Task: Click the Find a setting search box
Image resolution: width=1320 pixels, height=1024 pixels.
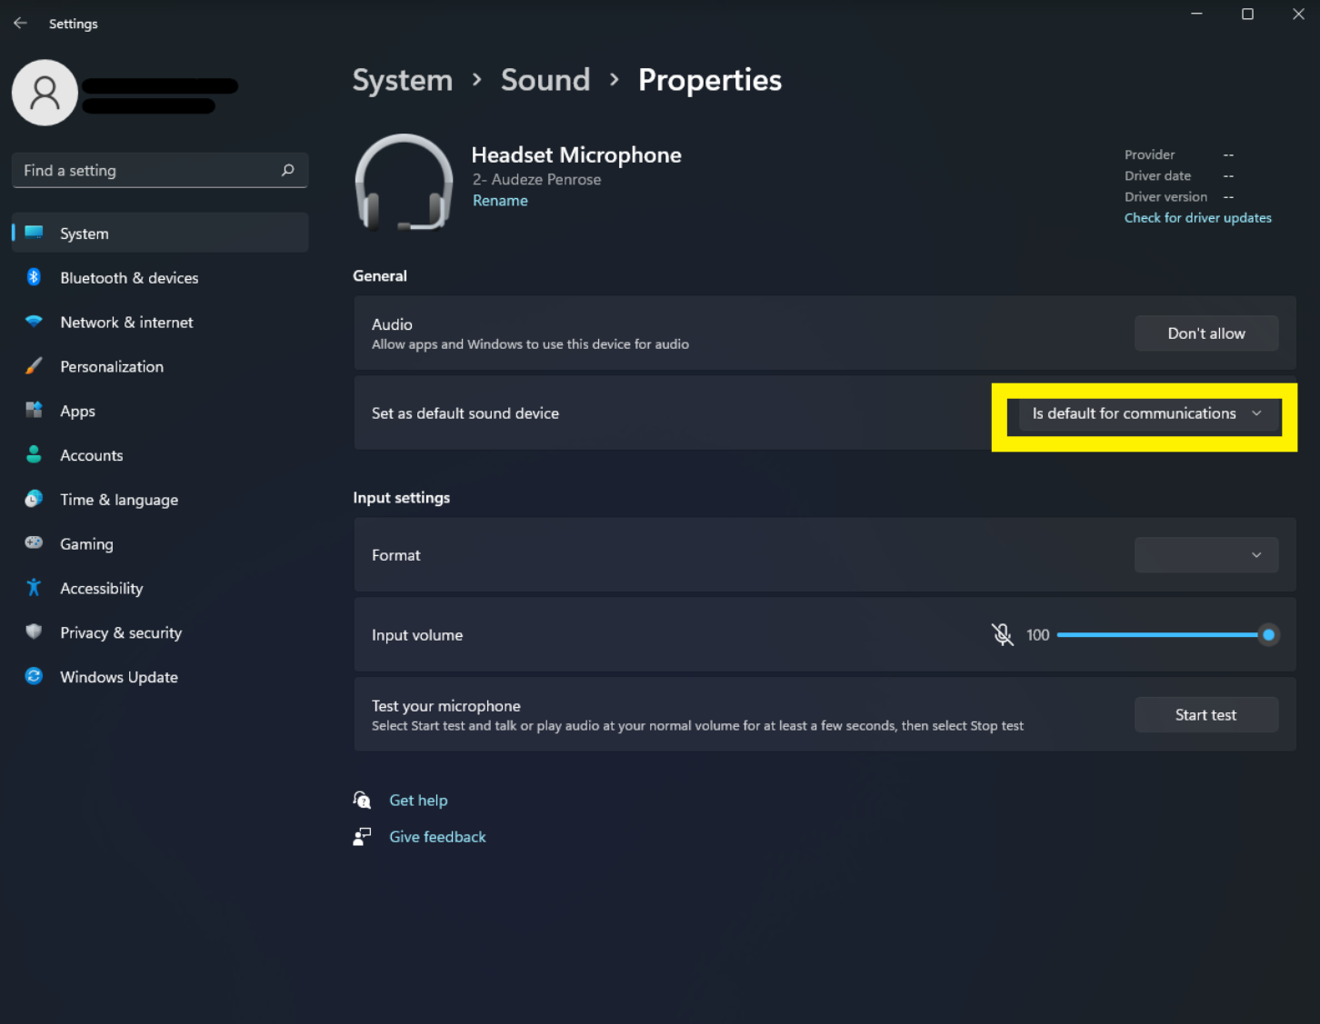Action: point(160,170)
